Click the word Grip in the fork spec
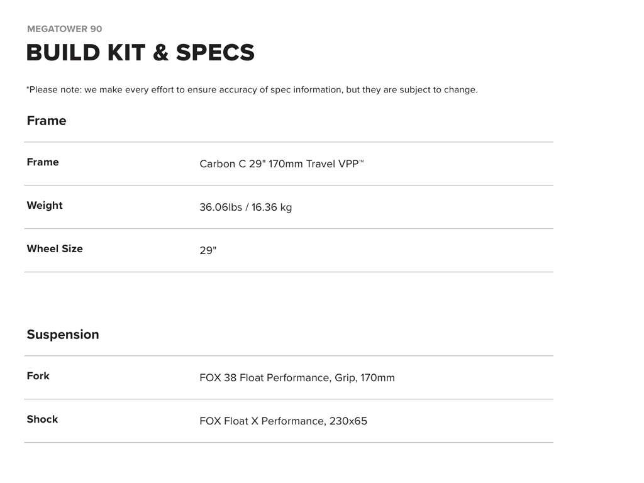Screen dimensions: 644x483 click(344, 378)
